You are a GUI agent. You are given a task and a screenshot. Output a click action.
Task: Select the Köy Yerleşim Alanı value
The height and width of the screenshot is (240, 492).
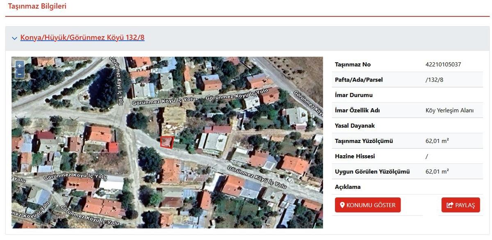coord(450,111)
